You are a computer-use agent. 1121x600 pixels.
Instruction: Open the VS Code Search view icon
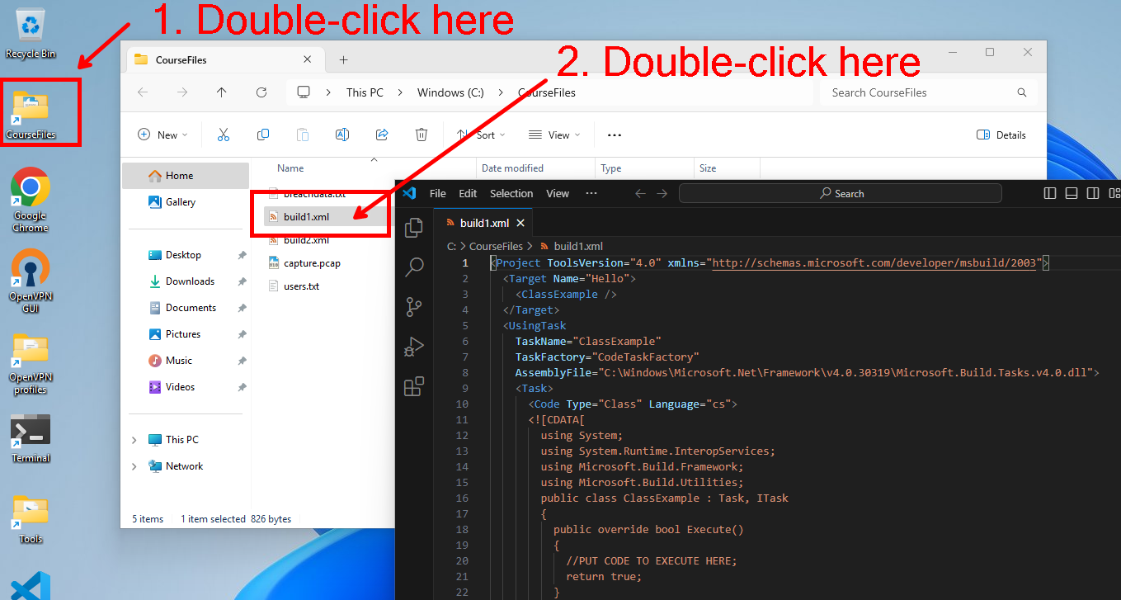pyautogui.click(x=414, y=267)
